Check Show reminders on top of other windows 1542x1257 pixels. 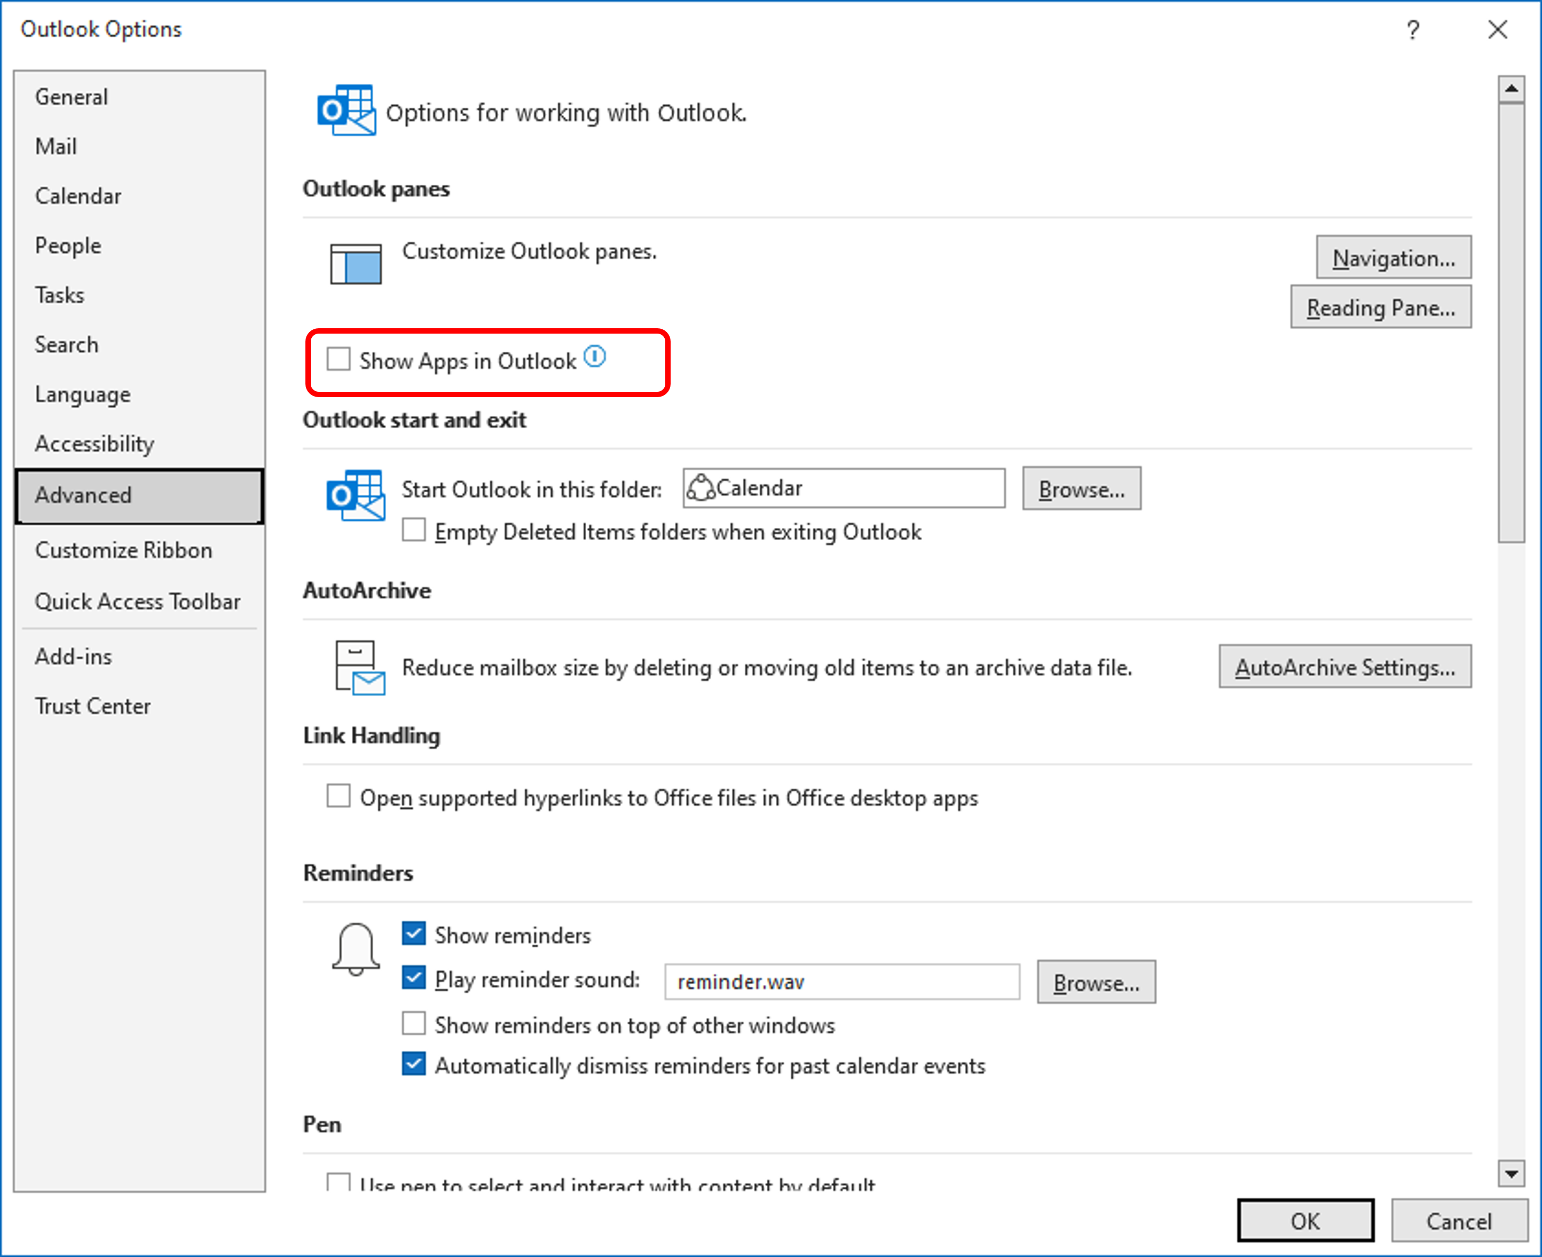coord(414,1024)
